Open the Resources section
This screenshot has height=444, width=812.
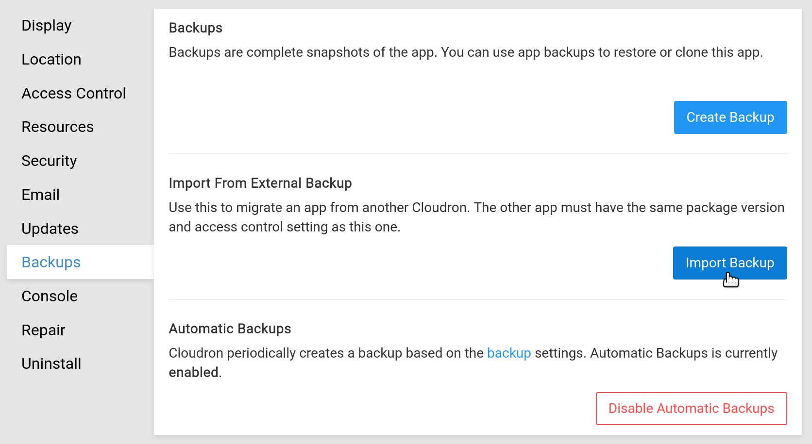58,127
